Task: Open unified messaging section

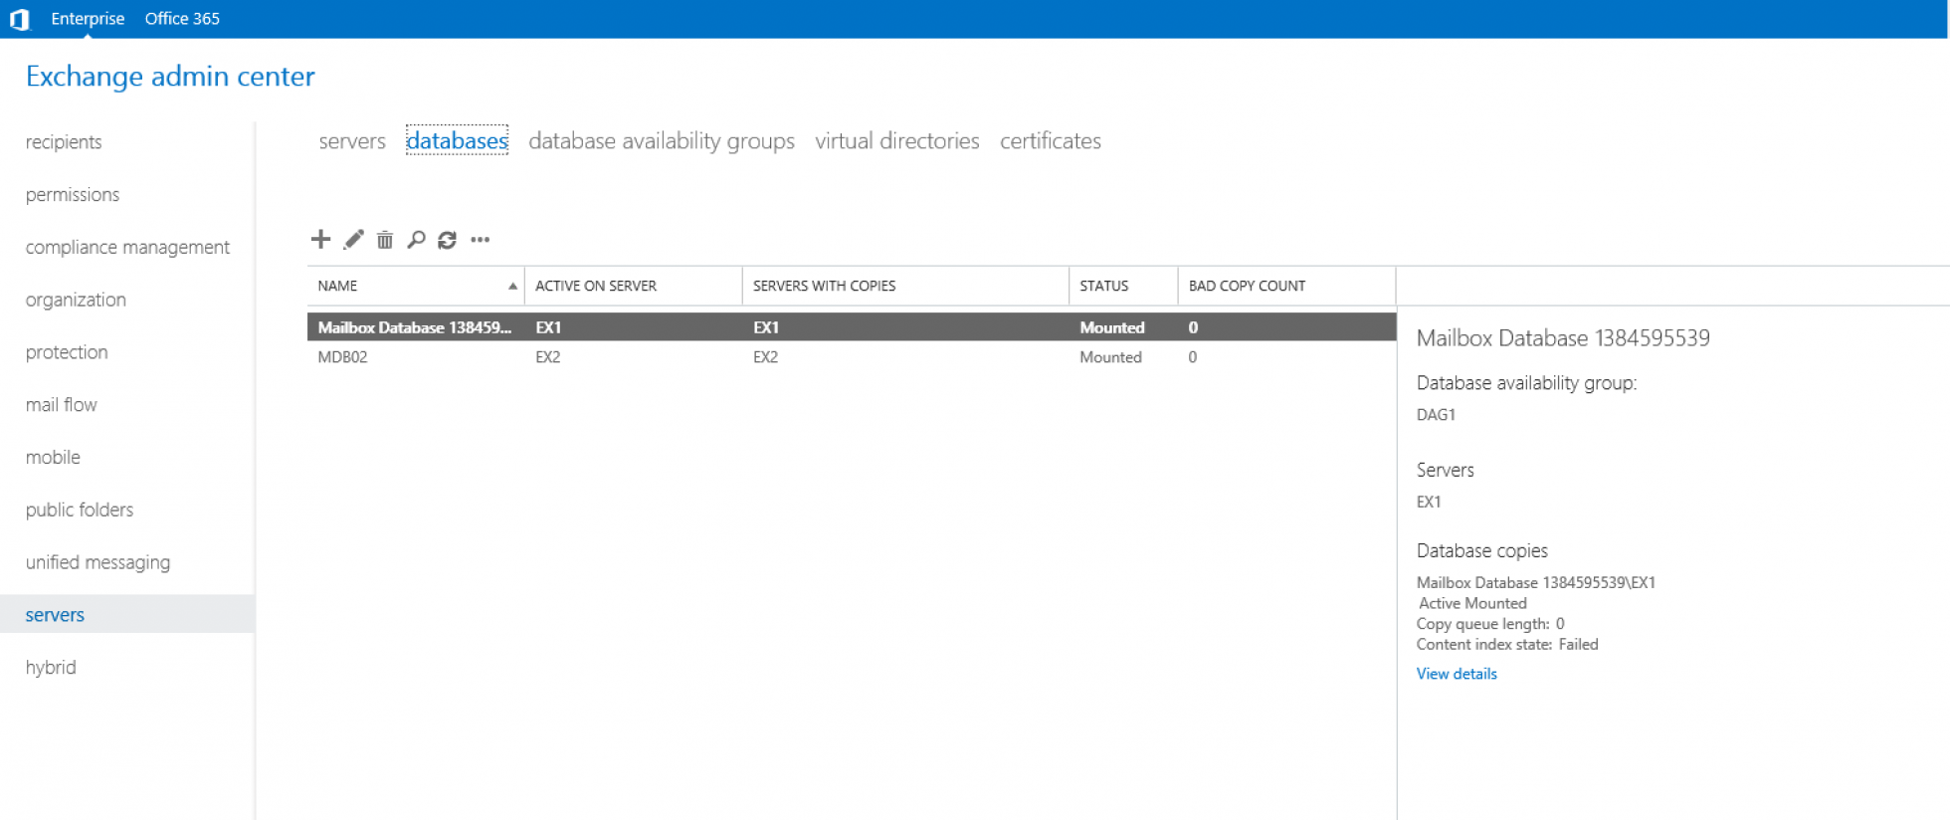Action: tap(97, 563)
